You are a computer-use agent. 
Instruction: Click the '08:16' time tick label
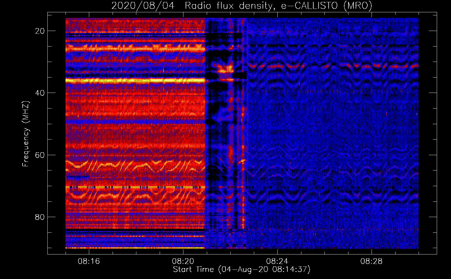tap(89, 261)
